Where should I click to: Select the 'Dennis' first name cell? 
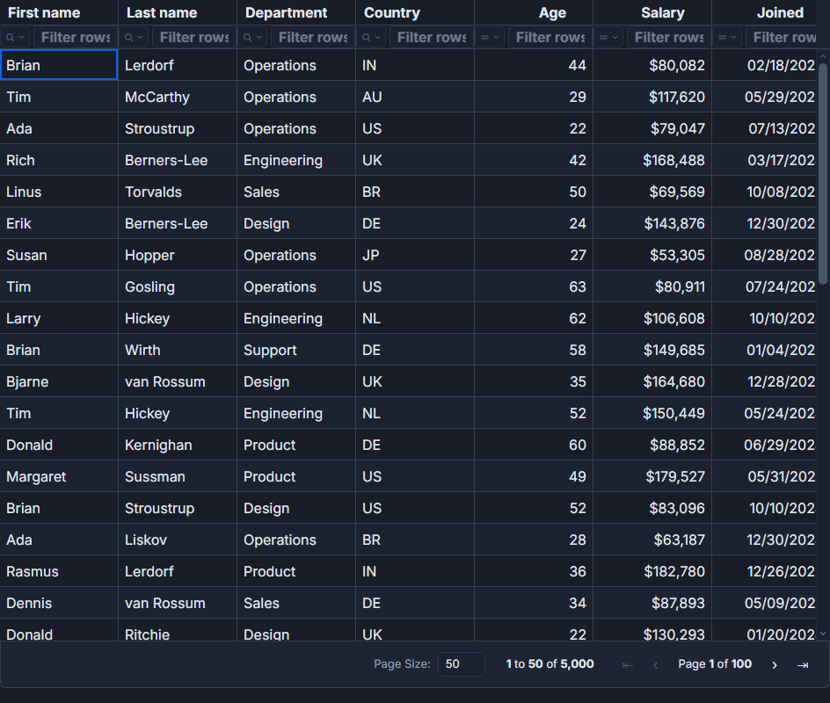pyautogui.click(x=59, y=603)
